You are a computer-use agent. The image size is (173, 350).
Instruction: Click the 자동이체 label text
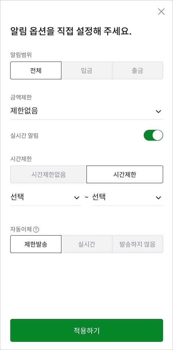pyautogui.click(x=21, y=229)
